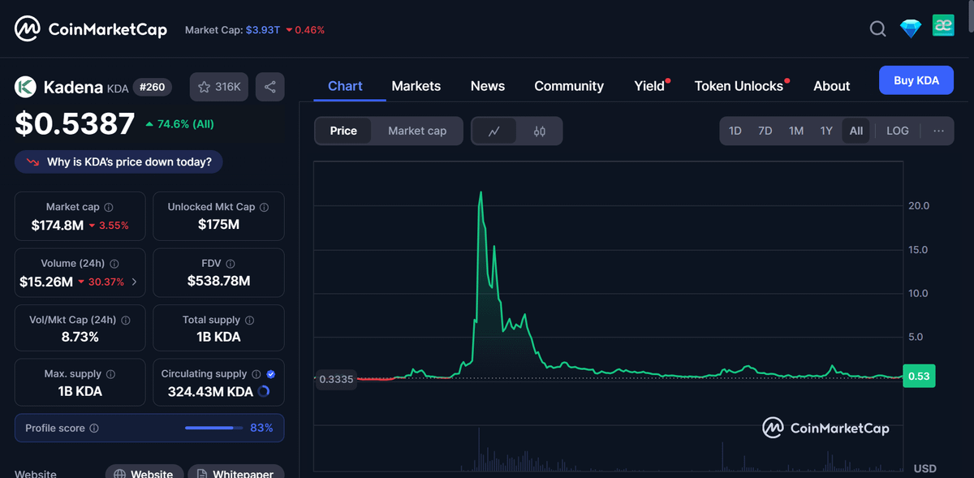Set chart range to 1Y
974x478 pixels.
click(826, 131)
